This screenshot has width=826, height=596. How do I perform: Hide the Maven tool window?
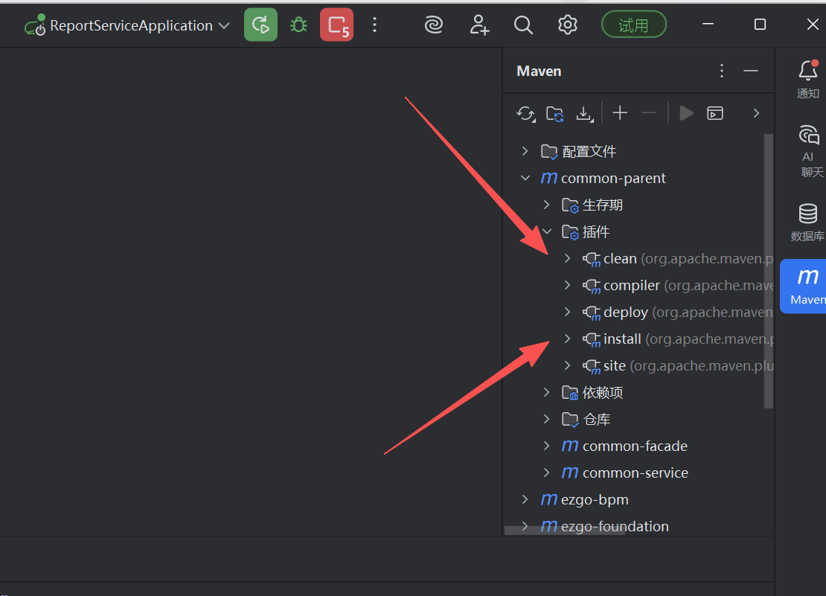pyautogui.click(x=751, y=71)
